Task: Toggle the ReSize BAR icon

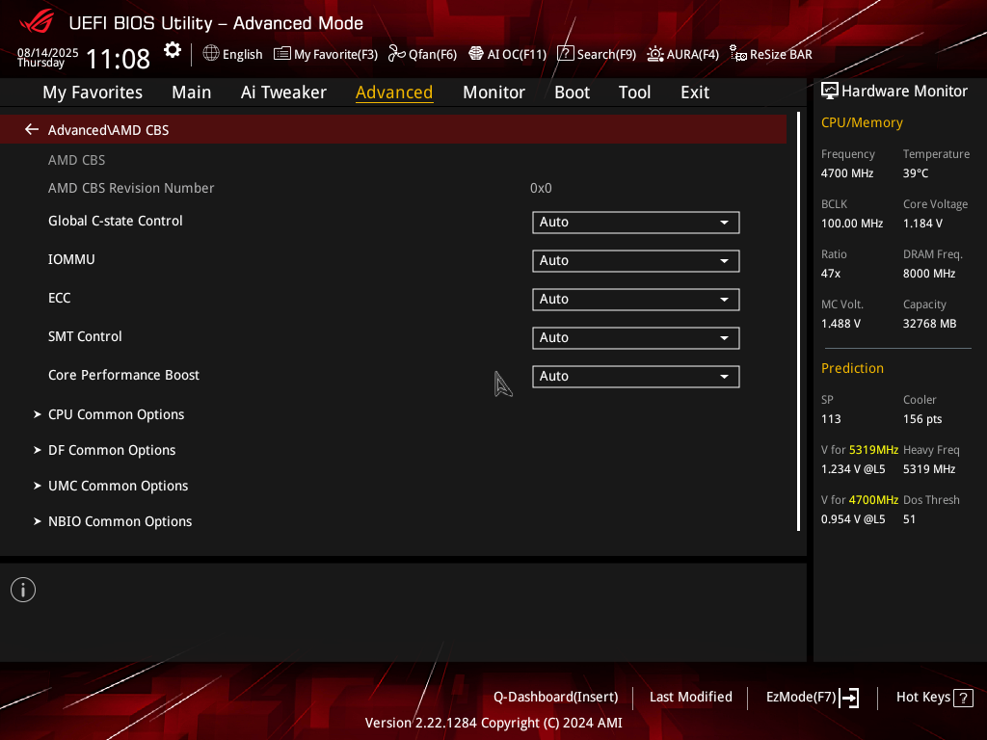Action: tap(737, 54)
